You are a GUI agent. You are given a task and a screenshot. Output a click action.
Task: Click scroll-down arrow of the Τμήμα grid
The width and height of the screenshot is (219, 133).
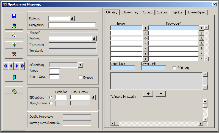206,59
